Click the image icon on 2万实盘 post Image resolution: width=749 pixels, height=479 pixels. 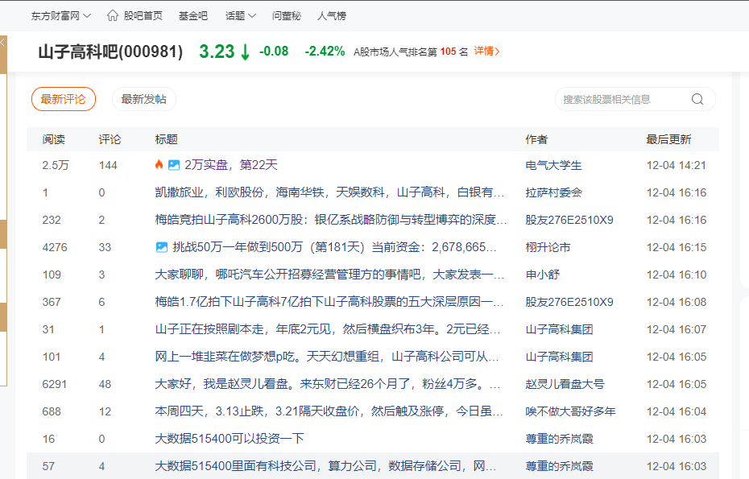(x=174, y=165)
